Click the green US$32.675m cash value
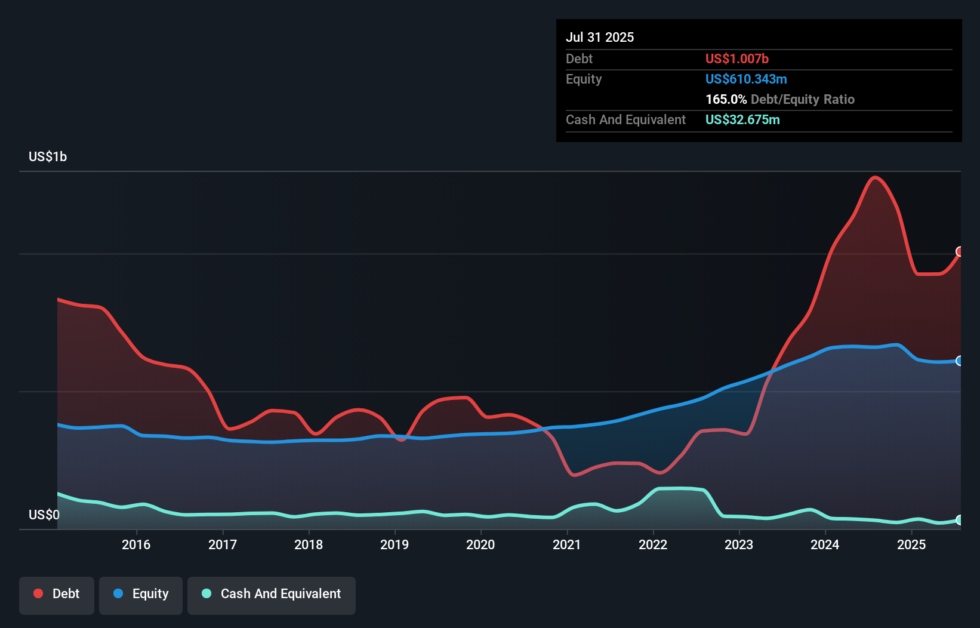Image resolution: width=980 pixels, height=628 pixels. (742, 119)
